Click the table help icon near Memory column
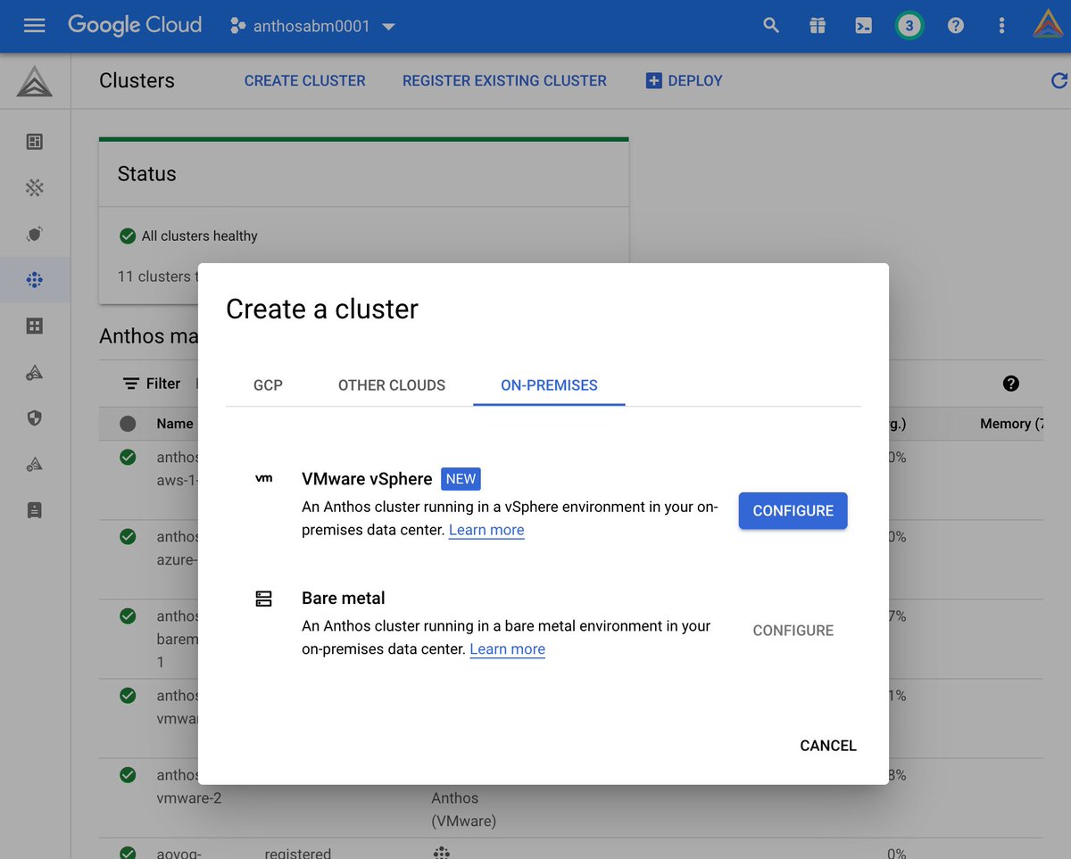 [x=1010, y=384]
